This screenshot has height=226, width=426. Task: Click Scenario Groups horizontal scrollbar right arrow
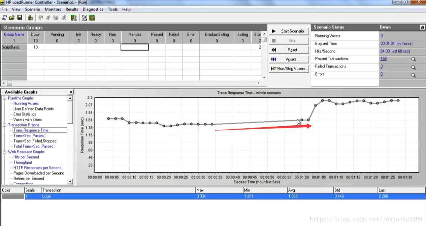(x=259, y=83)
